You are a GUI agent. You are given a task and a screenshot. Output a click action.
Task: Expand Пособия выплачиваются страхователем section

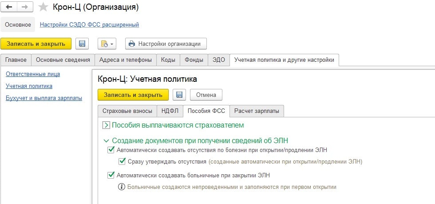(x=106, y=125)
